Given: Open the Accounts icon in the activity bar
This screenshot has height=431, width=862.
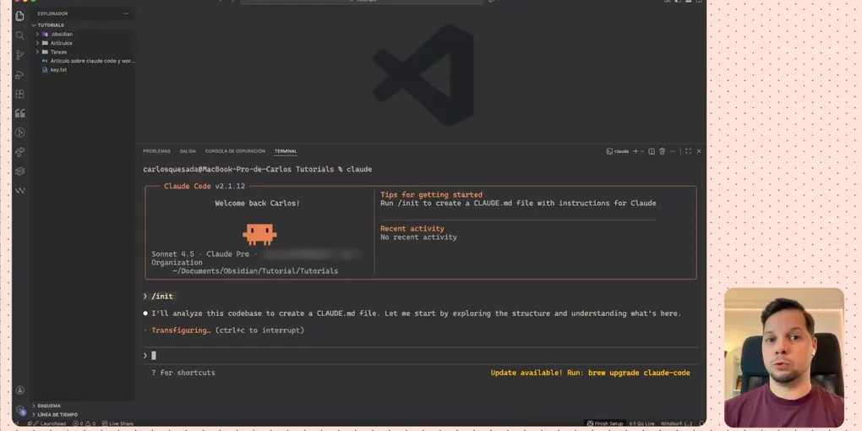Looking at the screenshot, I should pyautogui.click(x=19, y=390).
